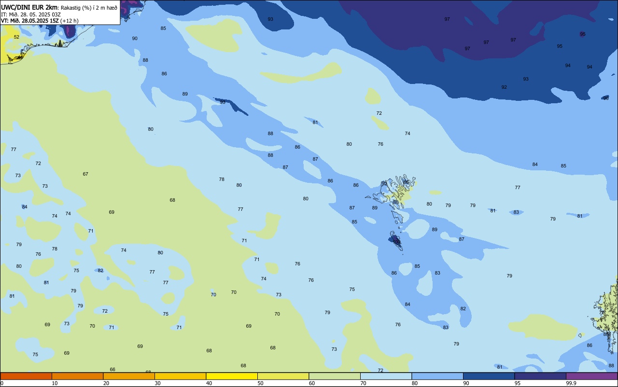
Task: Click the humidity value 52 over Iceland
Action: pyautogui.click(x=16, y=37)
